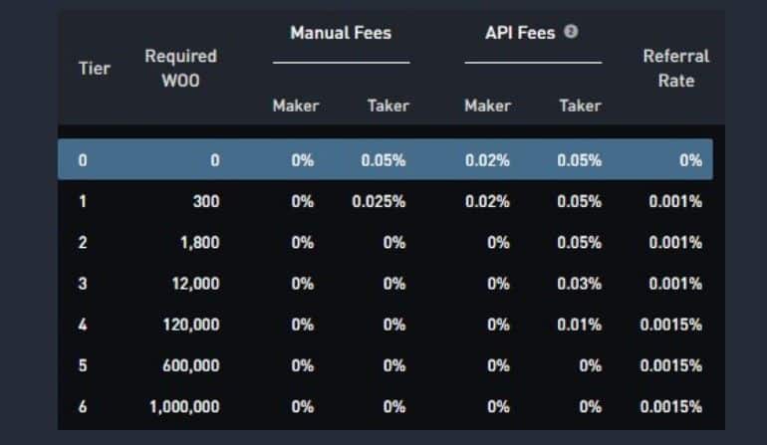Click the Referral Rate column header
The image size is (767, 445).
[675, 69]
